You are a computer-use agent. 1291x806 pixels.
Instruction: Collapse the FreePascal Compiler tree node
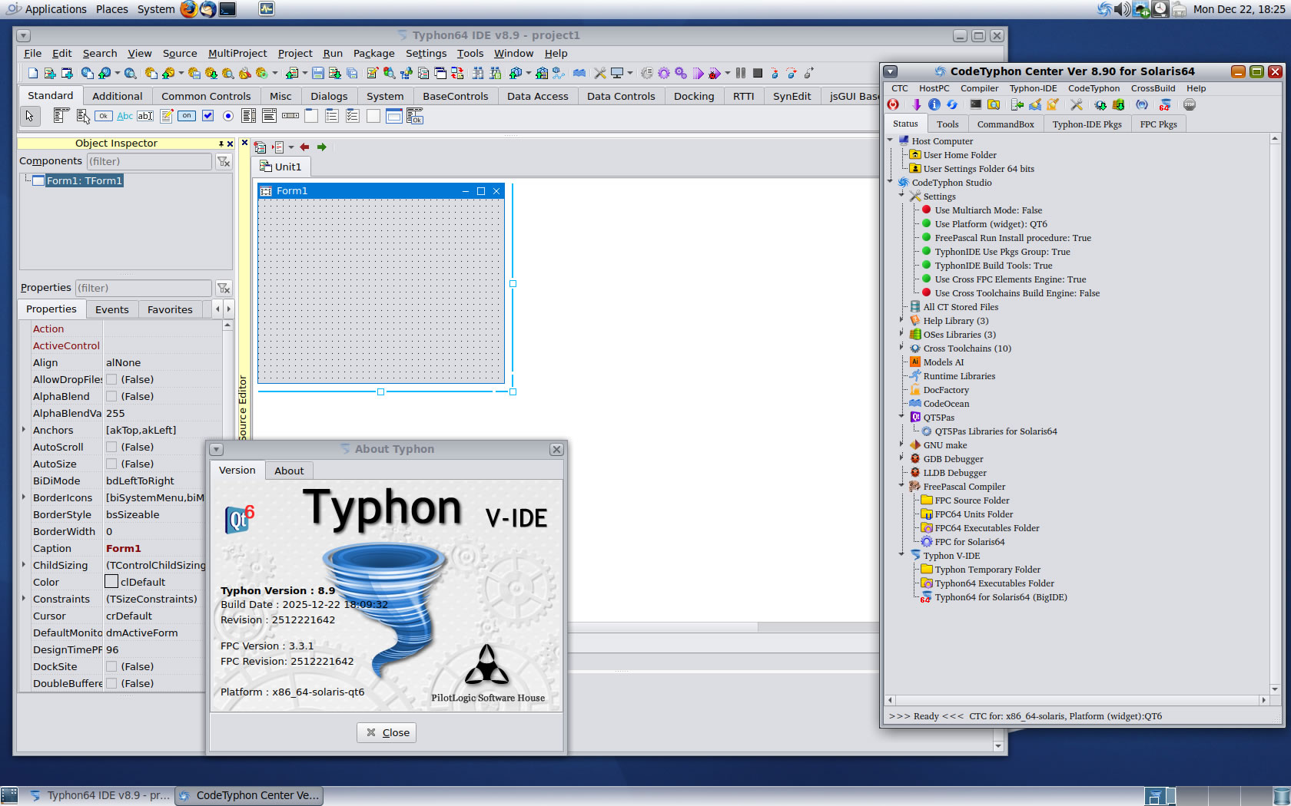901,486
